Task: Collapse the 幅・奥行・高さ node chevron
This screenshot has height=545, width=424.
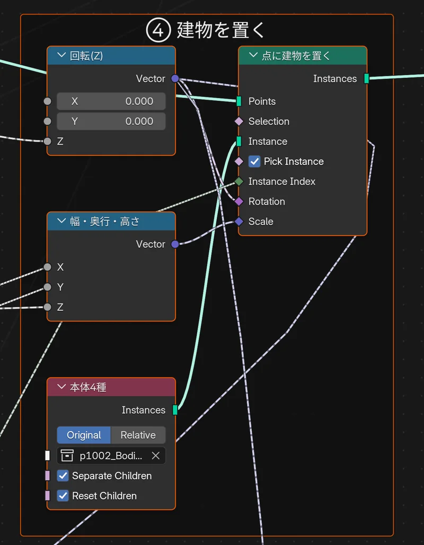Action: (61, 221)
